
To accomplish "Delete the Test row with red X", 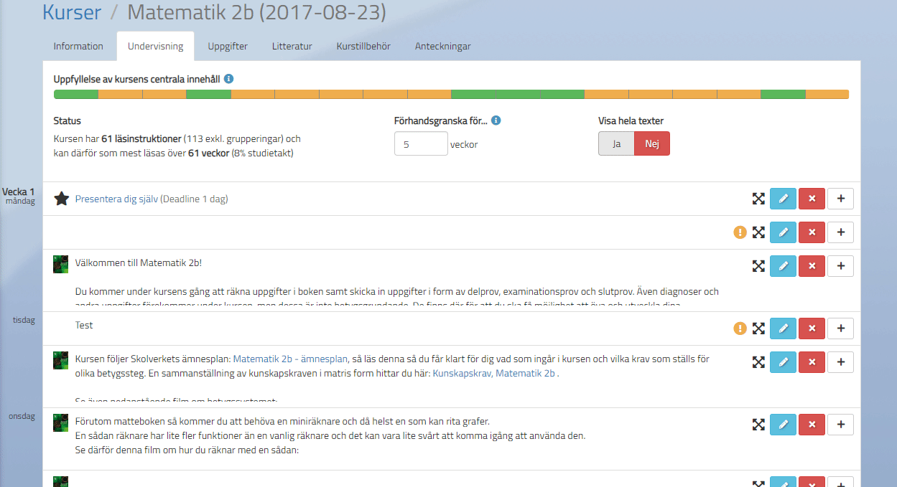I will [812, 328].
